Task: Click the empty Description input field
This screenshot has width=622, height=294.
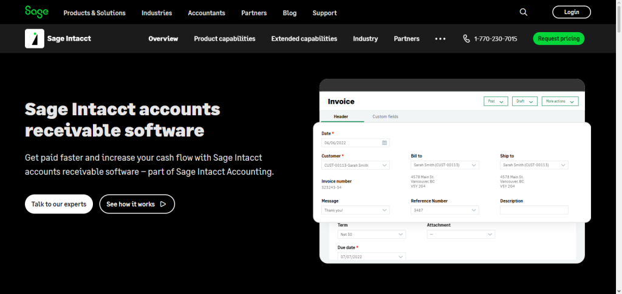Action: (x=534, y=210)
